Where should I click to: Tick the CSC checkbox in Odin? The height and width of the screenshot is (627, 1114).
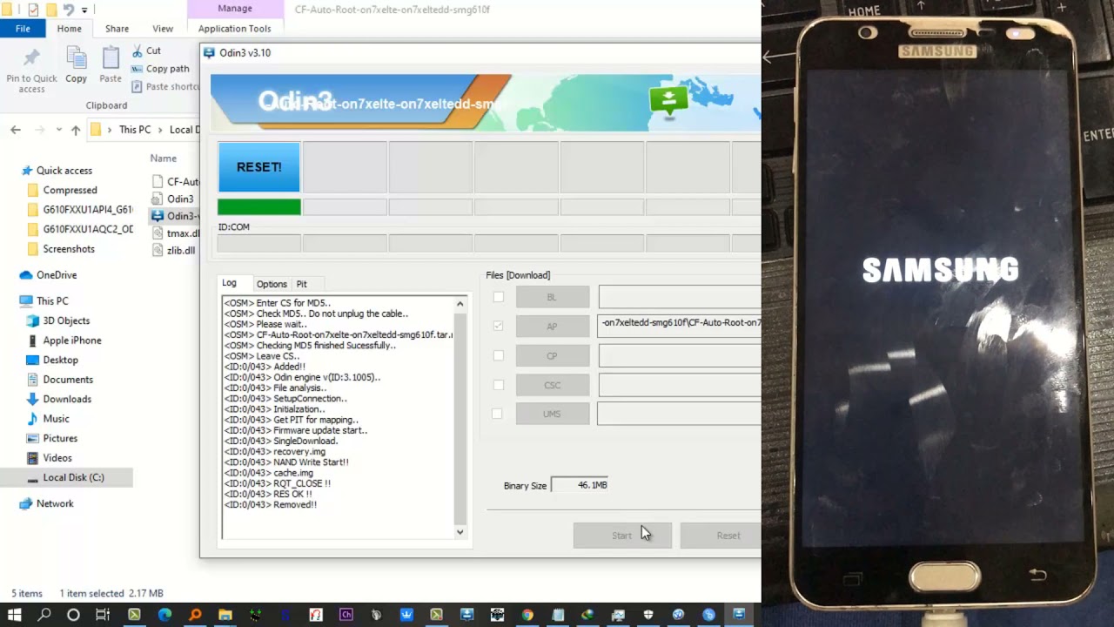(x=499, y=385)
